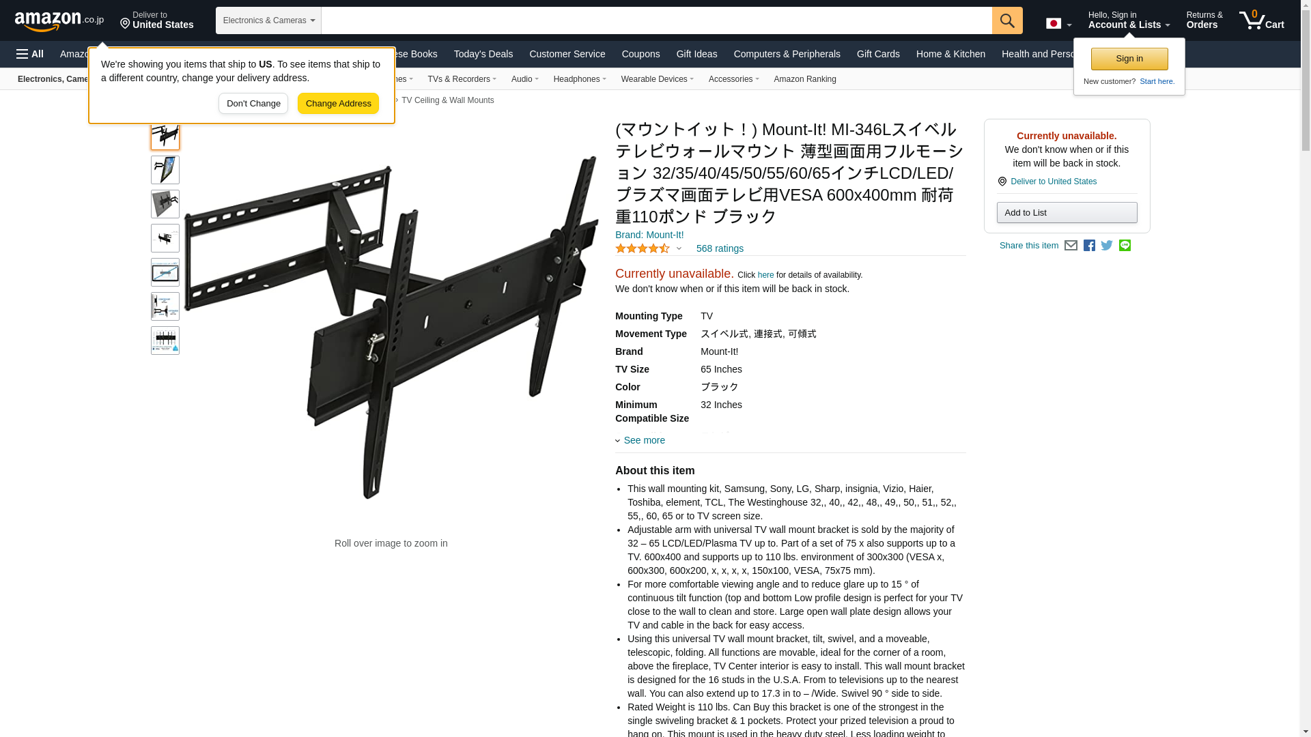This screenshot has height=737, width=1311.
Task: Open the Japan flag language selector
Action: pyautogui.click(x=1058, y=23)
